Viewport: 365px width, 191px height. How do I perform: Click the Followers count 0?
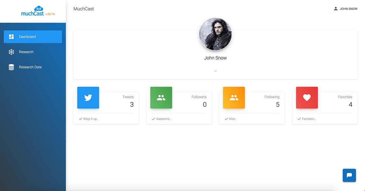coord(205,104)
